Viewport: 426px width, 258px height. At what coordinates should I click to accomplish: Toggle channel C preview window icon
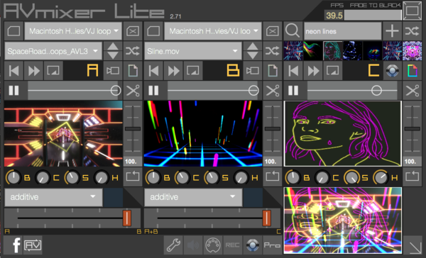(x=333, y=71)
